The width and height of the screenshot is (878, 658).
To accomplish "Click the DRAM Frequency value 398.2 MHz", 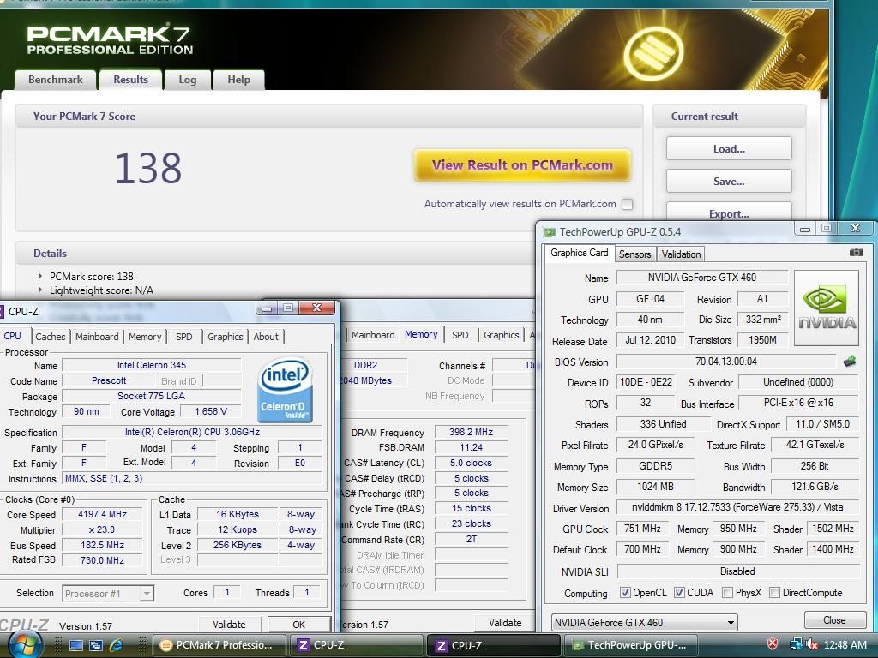I will click(471, 432).
